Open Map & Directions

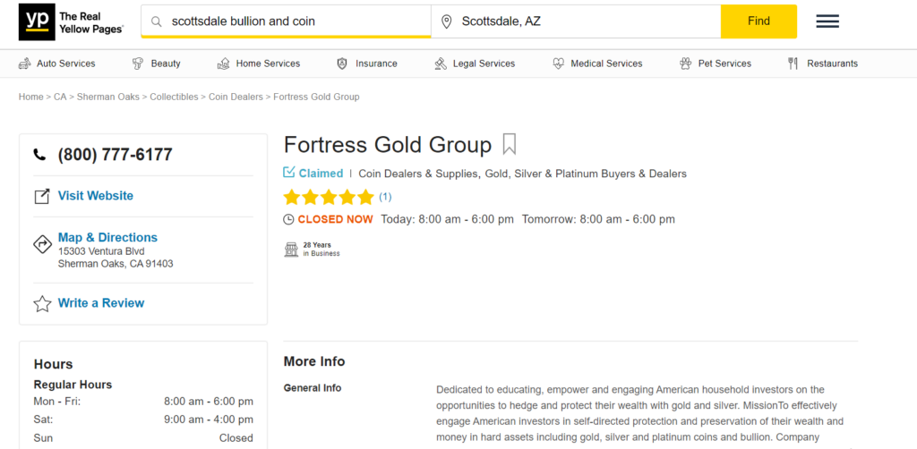click(107, 238)
